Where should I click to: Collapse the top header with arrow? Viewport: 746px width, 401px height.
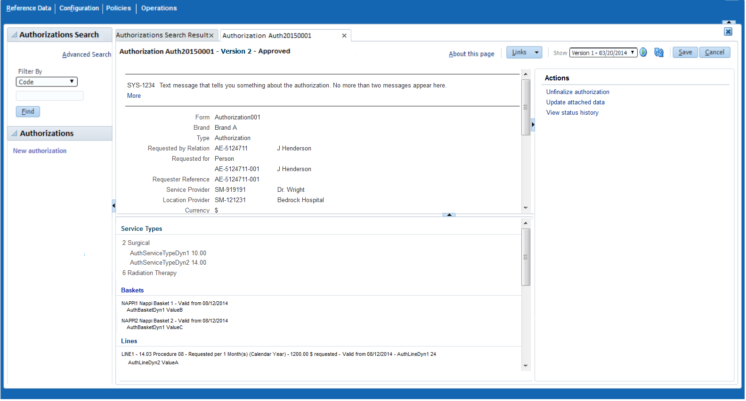tap(729, 22)
